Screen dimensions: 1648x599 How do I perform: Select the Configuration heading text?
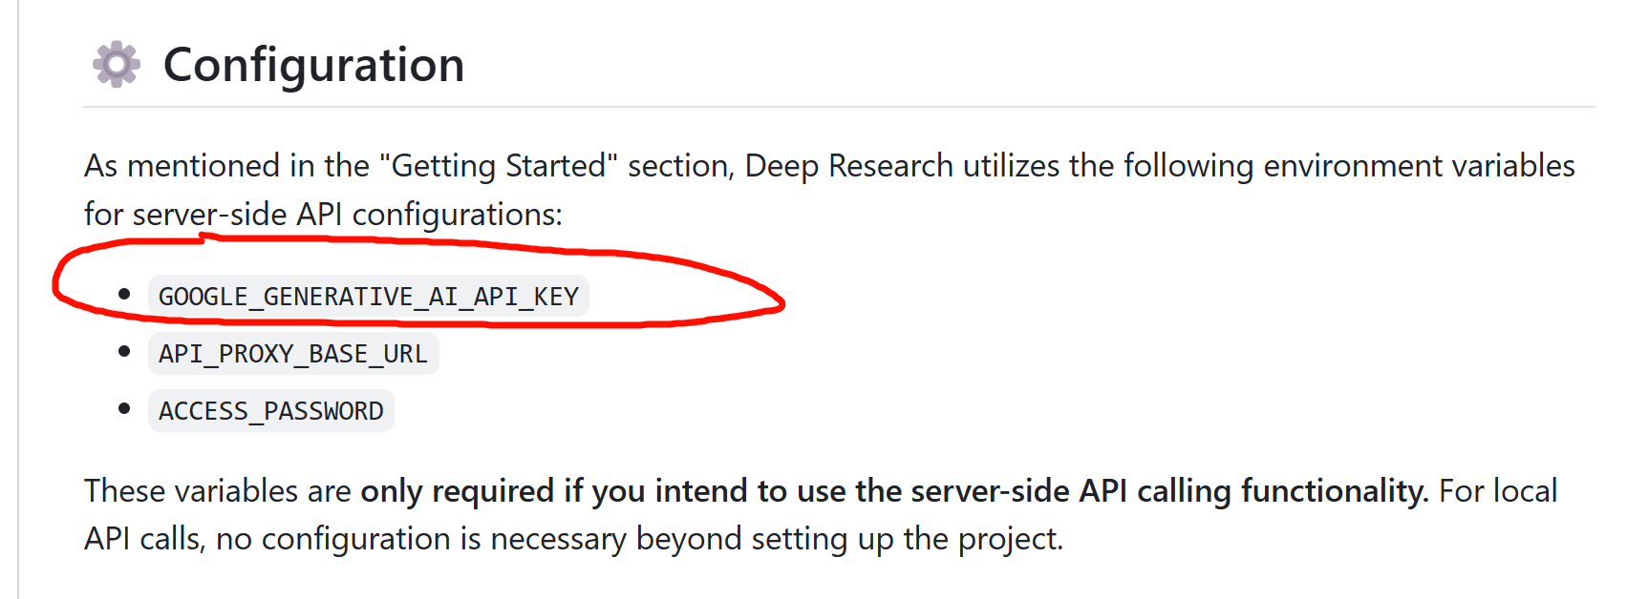(313, 65)
